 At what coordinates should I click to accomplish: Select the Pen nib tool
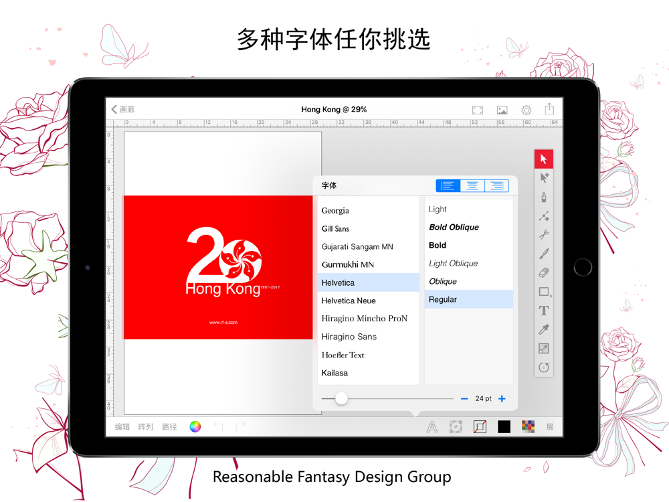(x=543, y=197)
